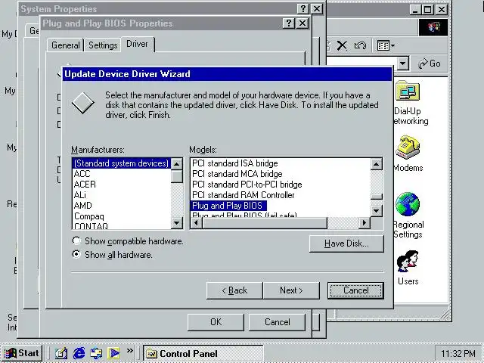Click the Undo toolbar icon
Viewport: 484px width, 363px height.
click(360, 45)
